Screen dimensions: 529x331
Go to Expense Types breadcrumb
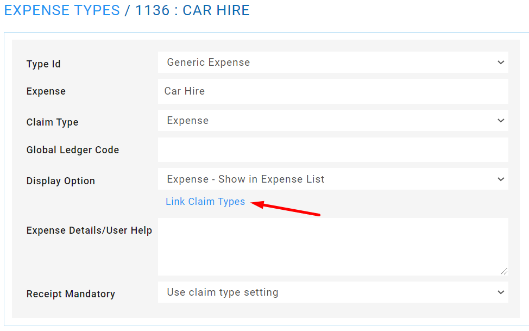point(62,10)
